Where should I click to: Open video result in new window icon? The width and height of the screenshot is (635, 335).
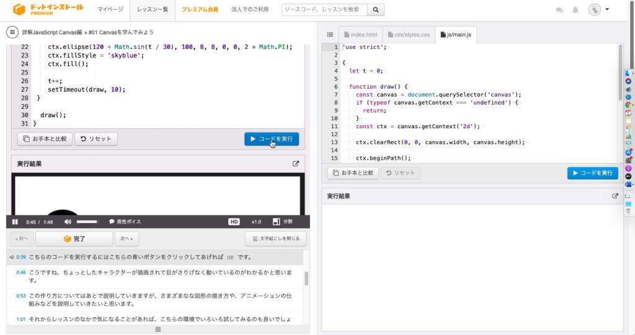coord(296,164)
